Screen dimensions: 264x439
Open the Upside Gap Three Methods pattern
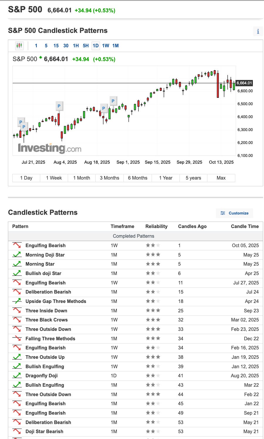click(x=56, y=301)
